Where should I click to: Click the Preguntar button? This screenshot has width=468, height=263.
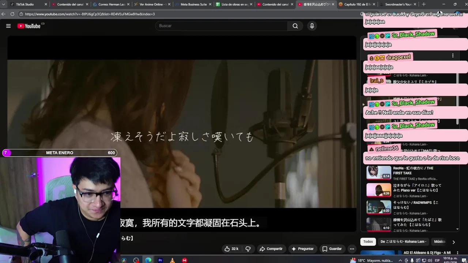(302, 249)
